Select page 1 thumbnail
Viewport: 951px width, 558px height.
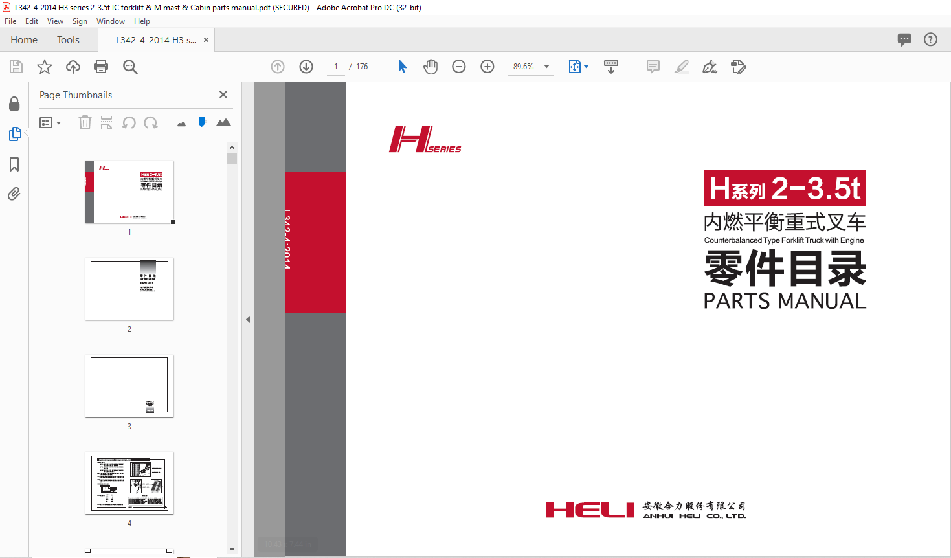point(129,192)
